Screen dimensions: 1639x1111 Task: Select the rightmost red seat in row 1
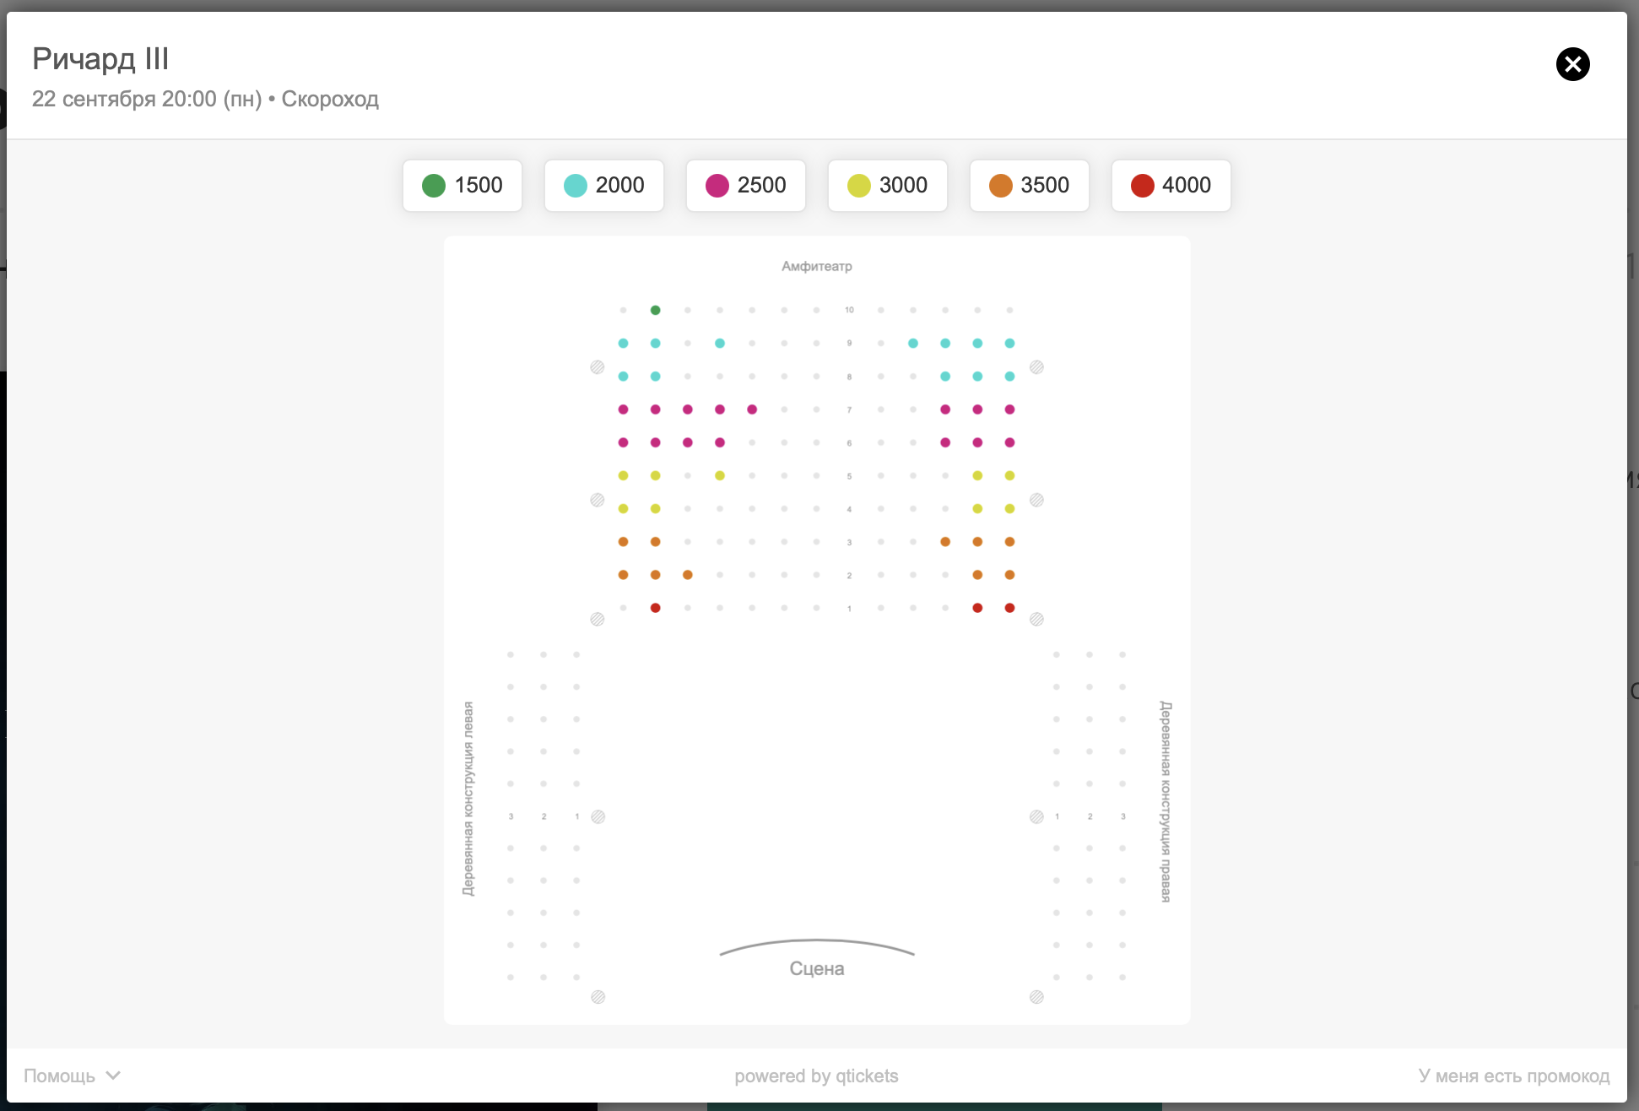(1010, 608)
